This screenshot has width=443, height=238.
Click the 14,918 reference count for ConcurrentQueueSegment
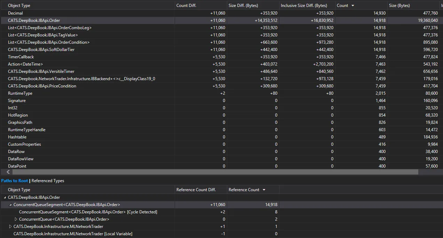pos(271,205)
